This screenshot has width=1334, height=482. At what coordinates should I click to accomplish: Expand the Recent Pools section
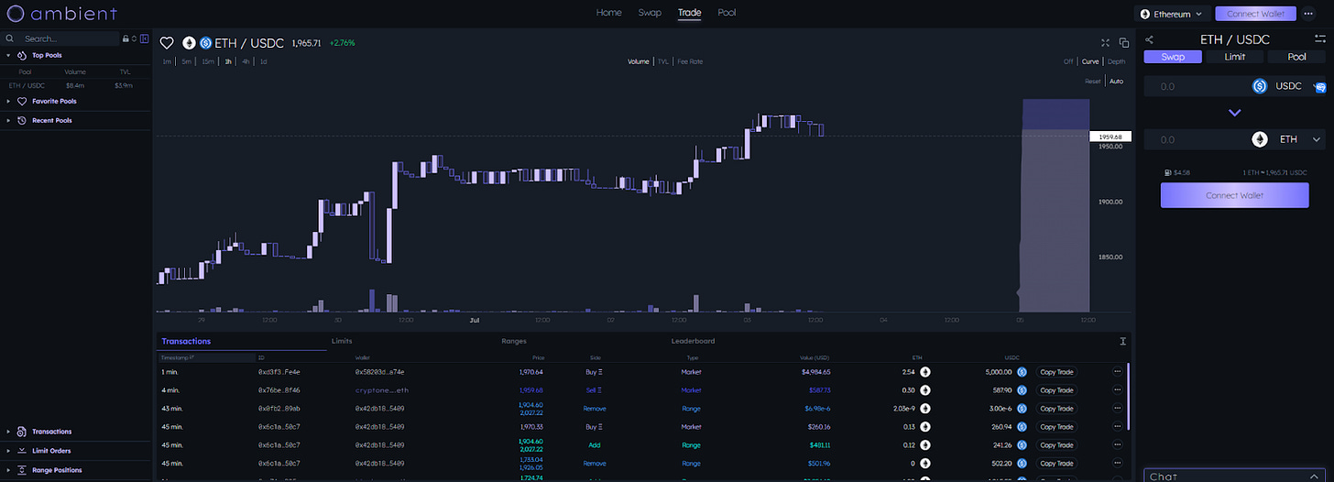point(51,120)
